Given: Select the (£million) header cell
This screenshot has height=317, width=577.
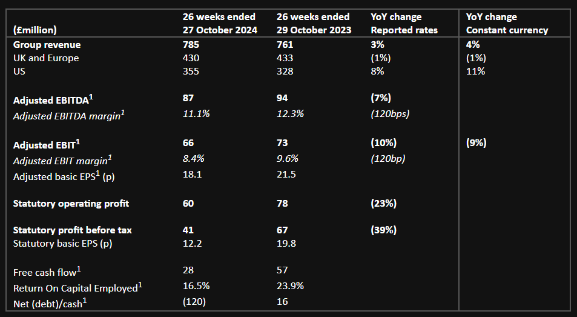Looking at the screenshot, I should tap(36, 30).
